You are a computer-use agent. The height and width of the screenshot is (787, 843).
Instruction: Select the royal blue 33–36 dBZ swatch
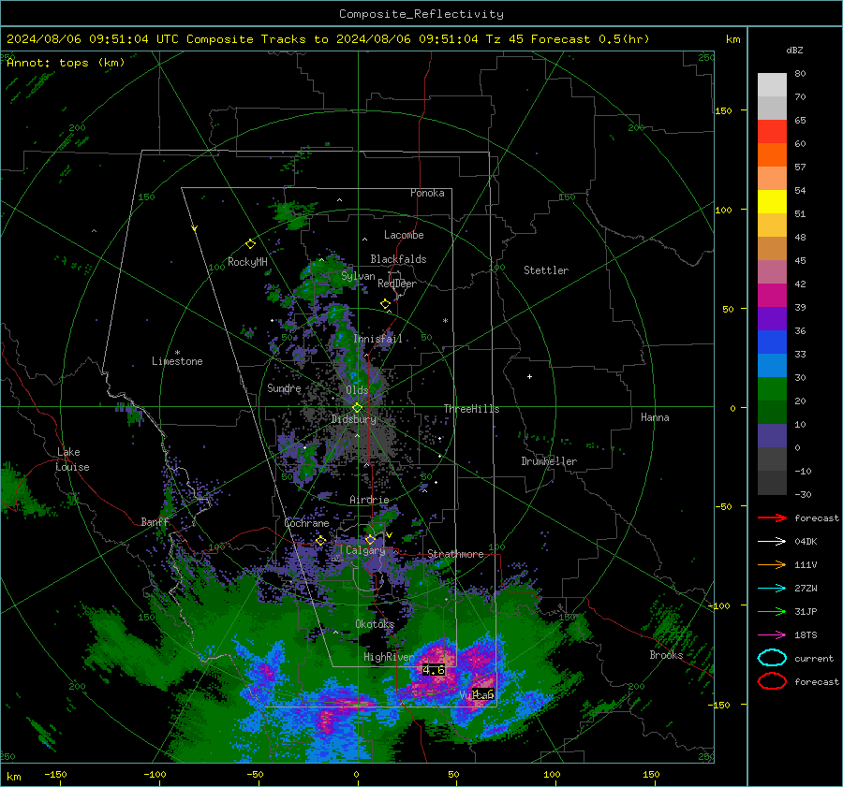(772, 342)
